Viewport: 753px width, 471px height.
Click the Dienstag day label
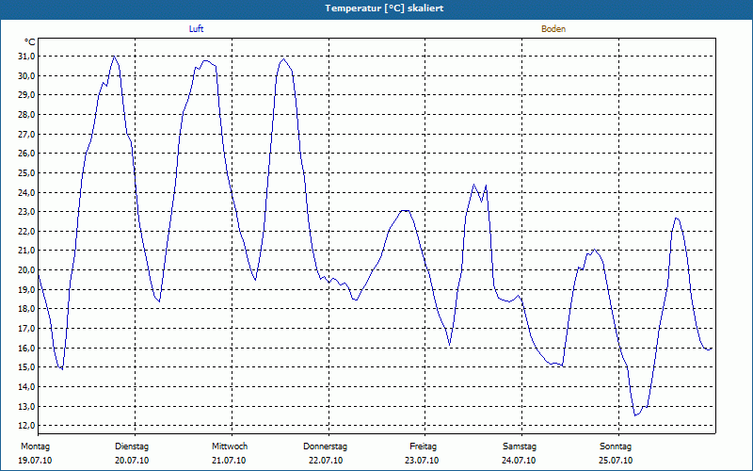pyautogui.click(x=132, y=447)
